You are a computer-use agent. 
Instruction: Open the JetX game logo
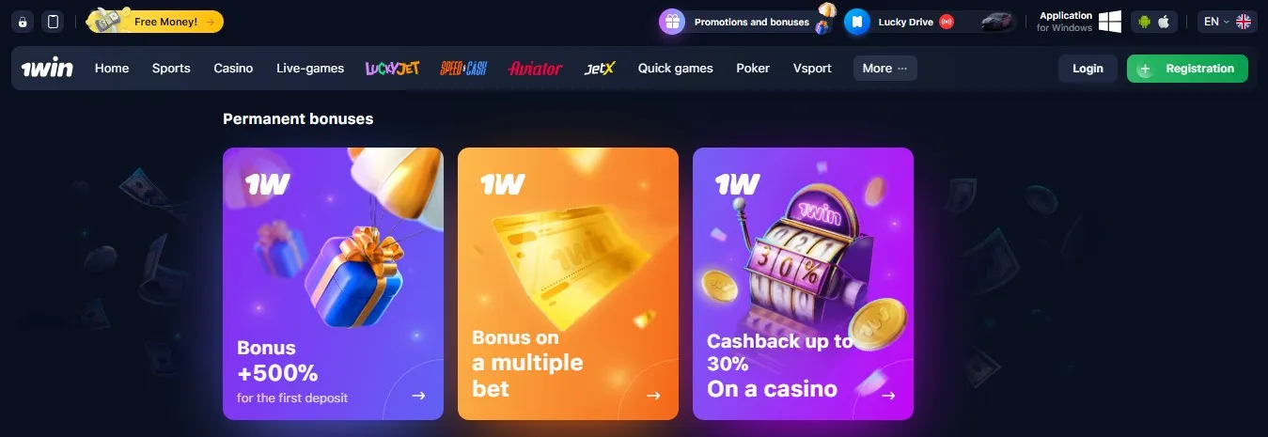[x=600, y=69]
